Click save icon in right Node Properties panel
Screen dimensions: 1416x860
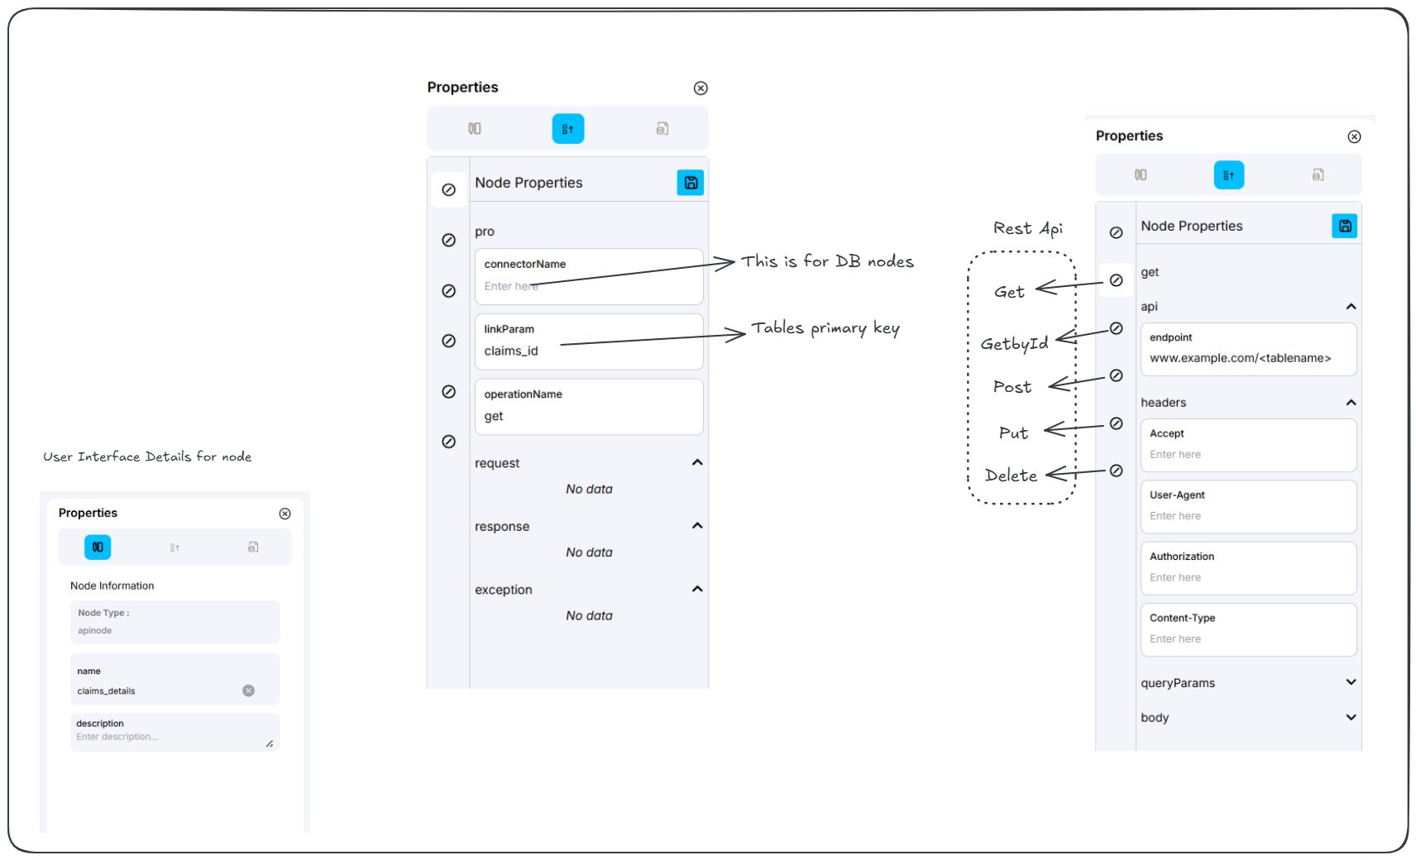[x=1344, y=226]
